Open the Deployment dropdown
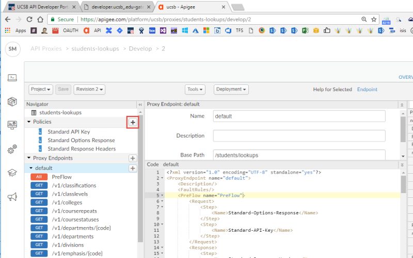This screenshot has width=413, height=258. (x=231, y=89)
